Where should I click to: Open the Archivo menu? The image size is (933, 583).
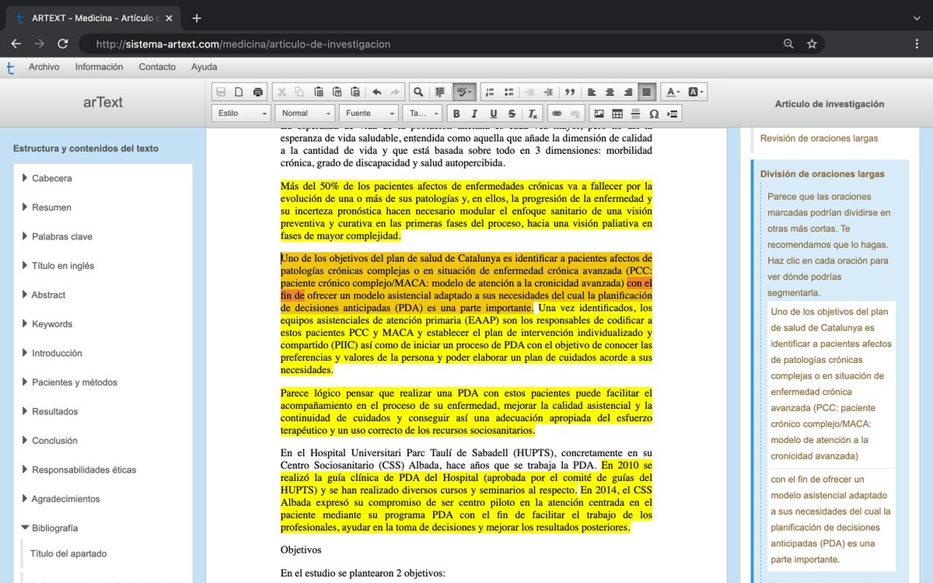pos(44,67)
